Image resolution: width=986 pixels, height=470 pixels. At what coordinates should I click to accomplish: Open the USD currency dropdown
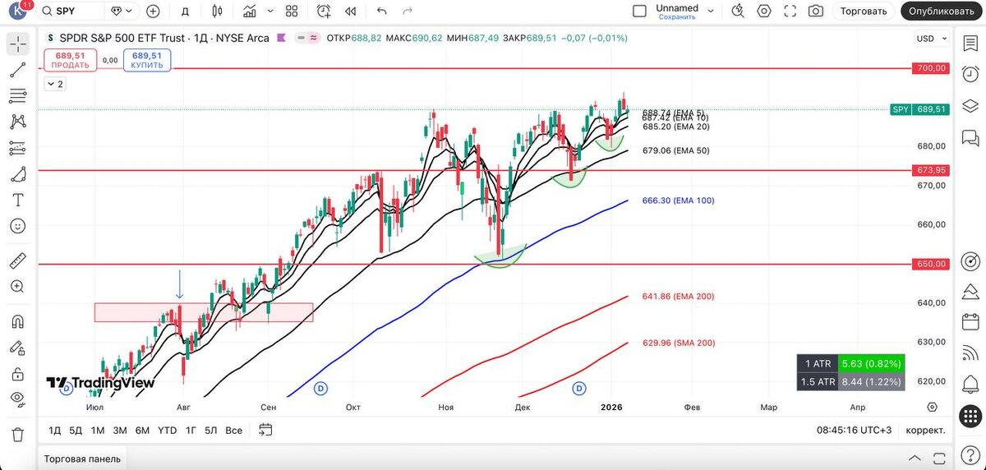coord(931,39)
